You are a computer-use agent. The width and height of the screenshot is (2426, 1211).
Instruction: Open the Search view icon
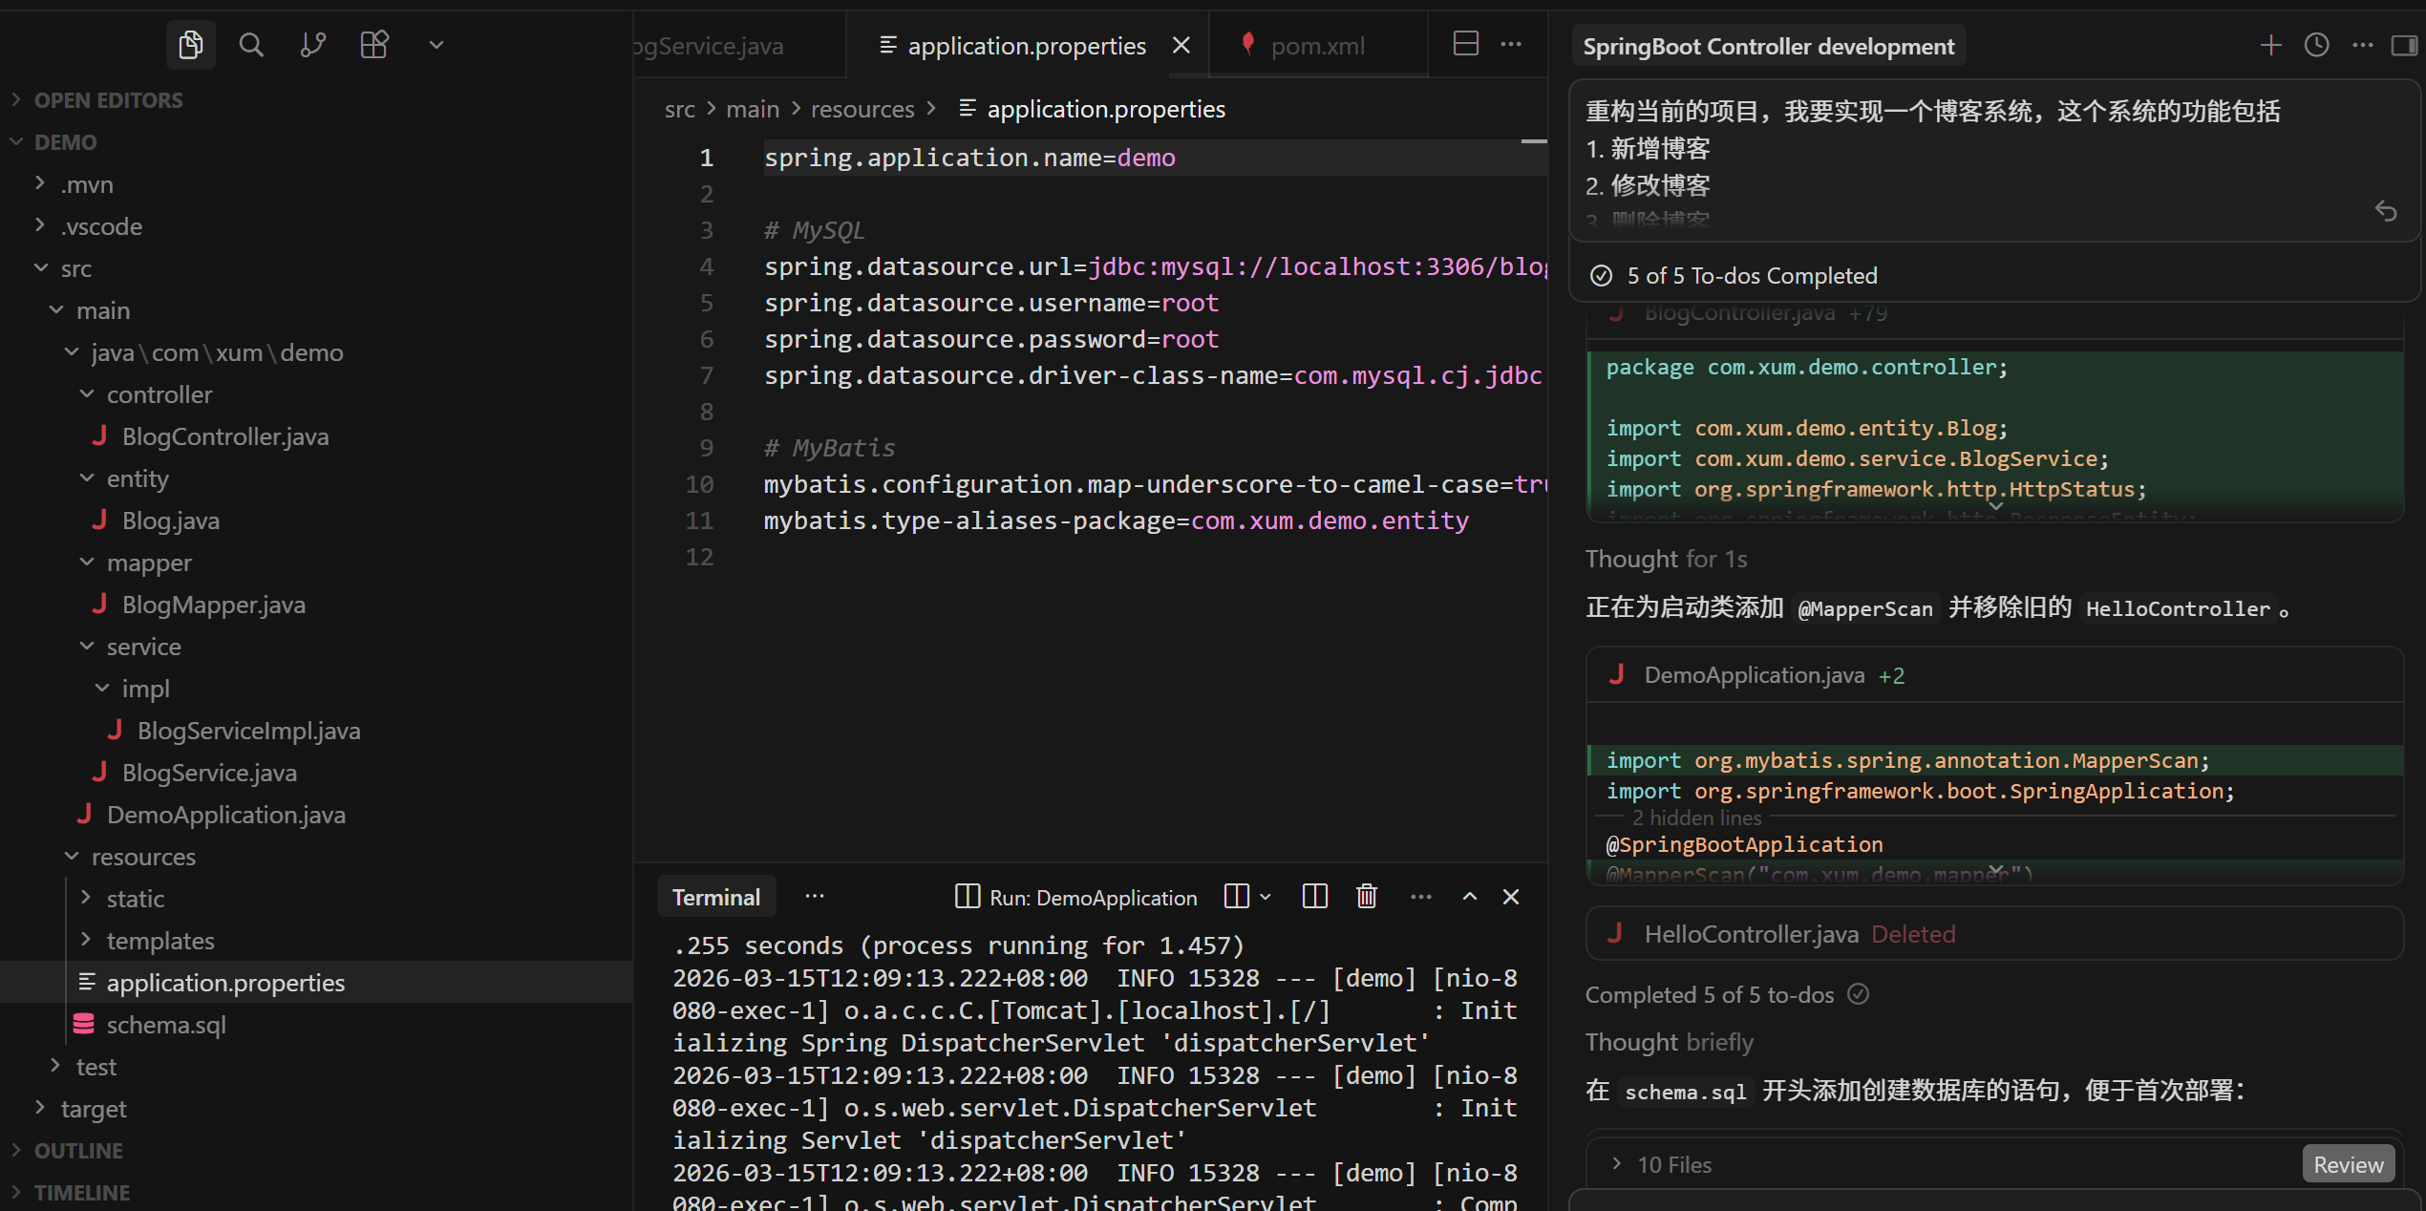251,45
